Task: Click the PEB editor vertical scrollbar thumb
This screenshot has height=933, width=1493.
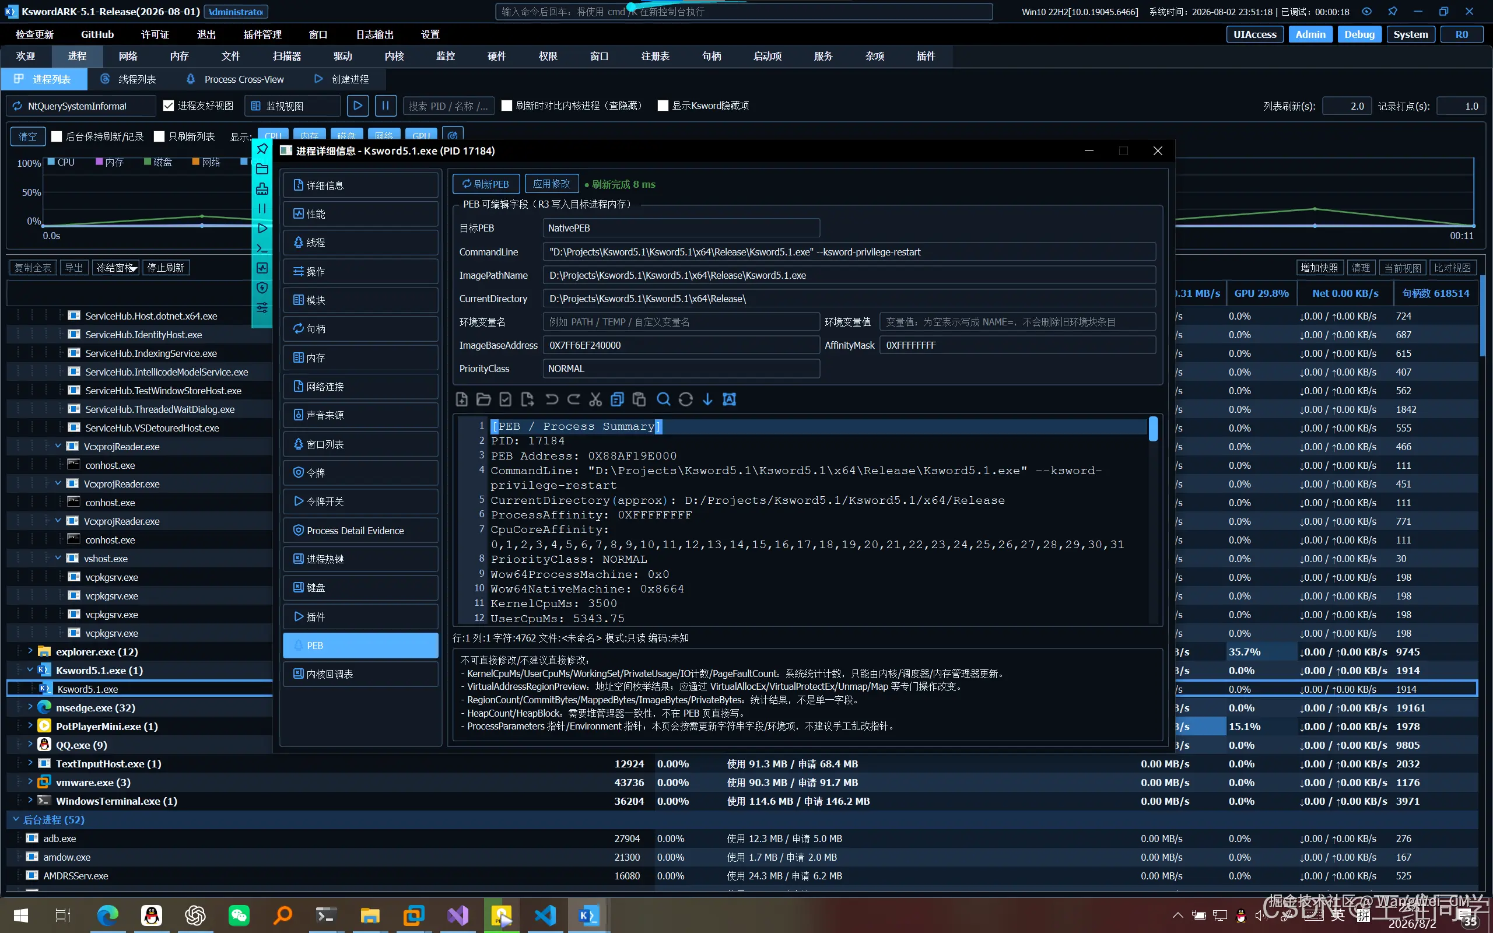Action: 1153,429
